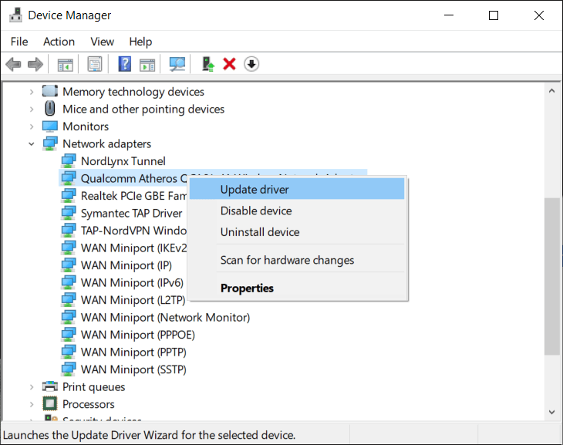
Task: Choose Update driver from context menu
Action: pos(255,189)
